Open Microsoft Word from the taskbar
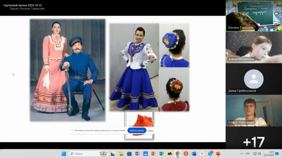282x158 pixels. point(194,154)
